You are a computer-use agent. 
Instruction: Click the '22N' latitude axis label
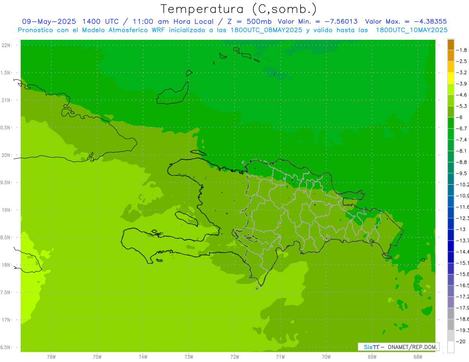pyautogui.click(x=6, y=45)
